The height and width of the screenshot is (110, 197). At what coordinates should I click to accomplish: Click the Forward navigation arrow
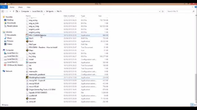(7, 11)
